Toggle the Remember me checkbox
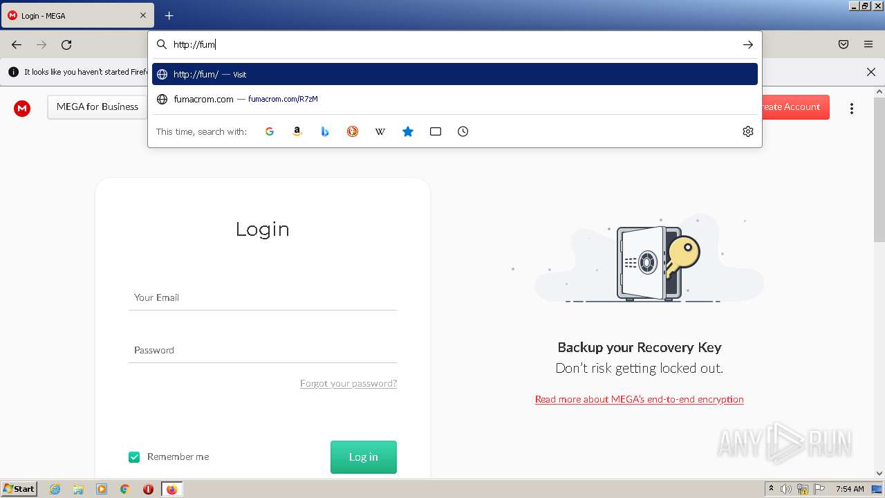The width and height of the screenshot is (885, 498). point(134,457)
